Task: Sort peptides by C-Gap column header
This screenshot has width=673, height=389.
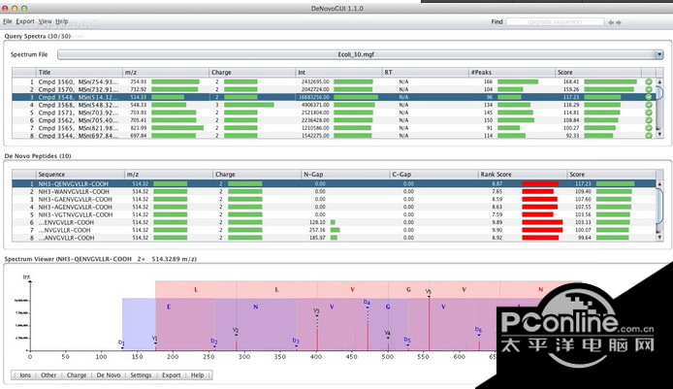Action: point(433,175)
